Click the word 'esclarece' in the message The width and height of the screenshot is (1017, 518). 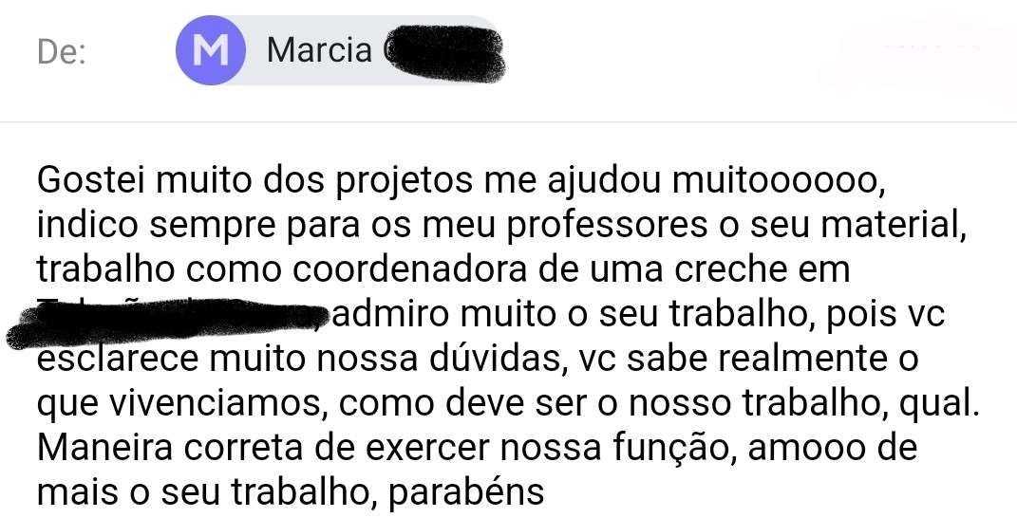click(116, 359)
